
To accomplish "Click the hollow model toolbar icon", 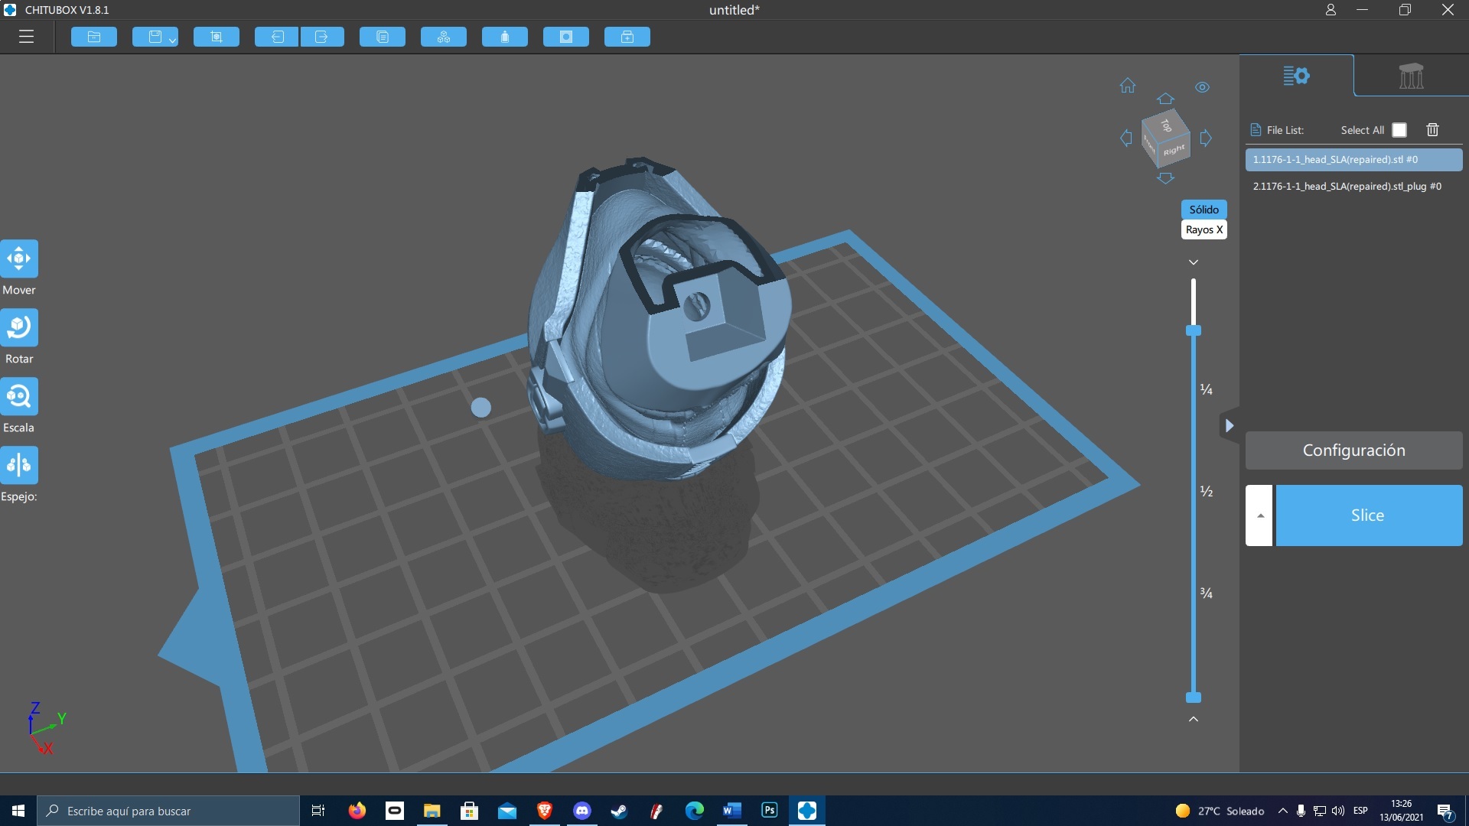I will (505, 37).
